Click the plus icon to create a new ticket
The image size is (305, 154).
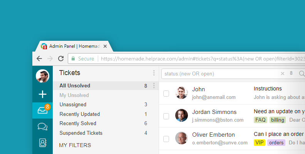42,94
